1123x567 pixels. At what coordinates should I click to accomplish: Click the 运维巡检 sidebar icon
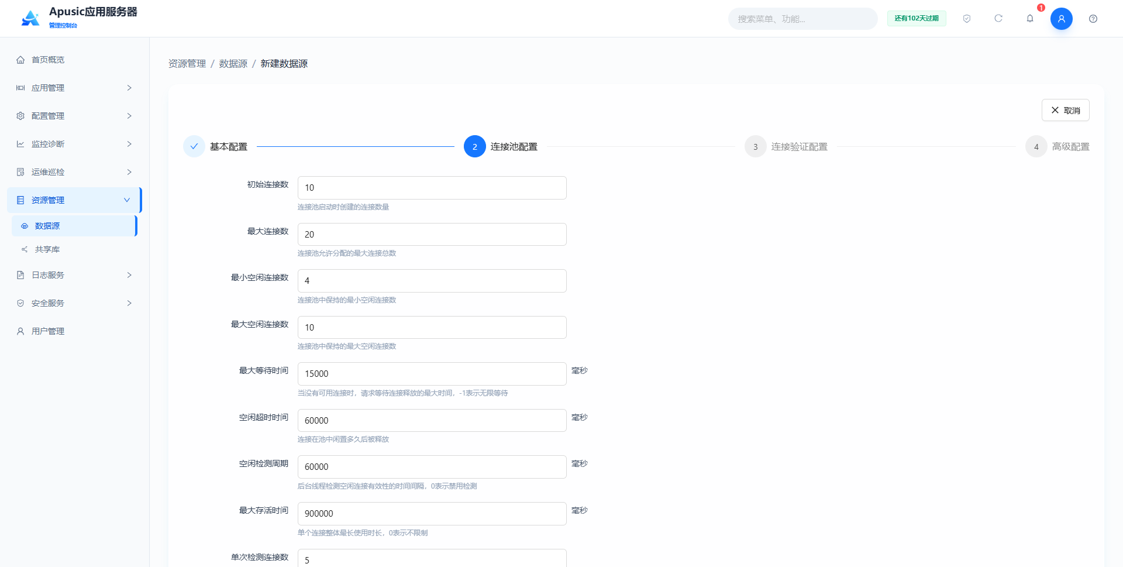[x=20, y=172]
